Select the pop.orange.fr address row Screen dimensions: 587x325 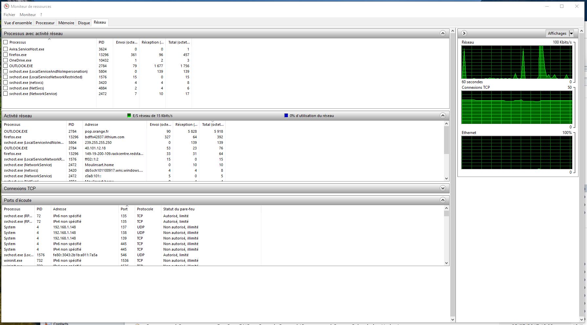[114, 131]
